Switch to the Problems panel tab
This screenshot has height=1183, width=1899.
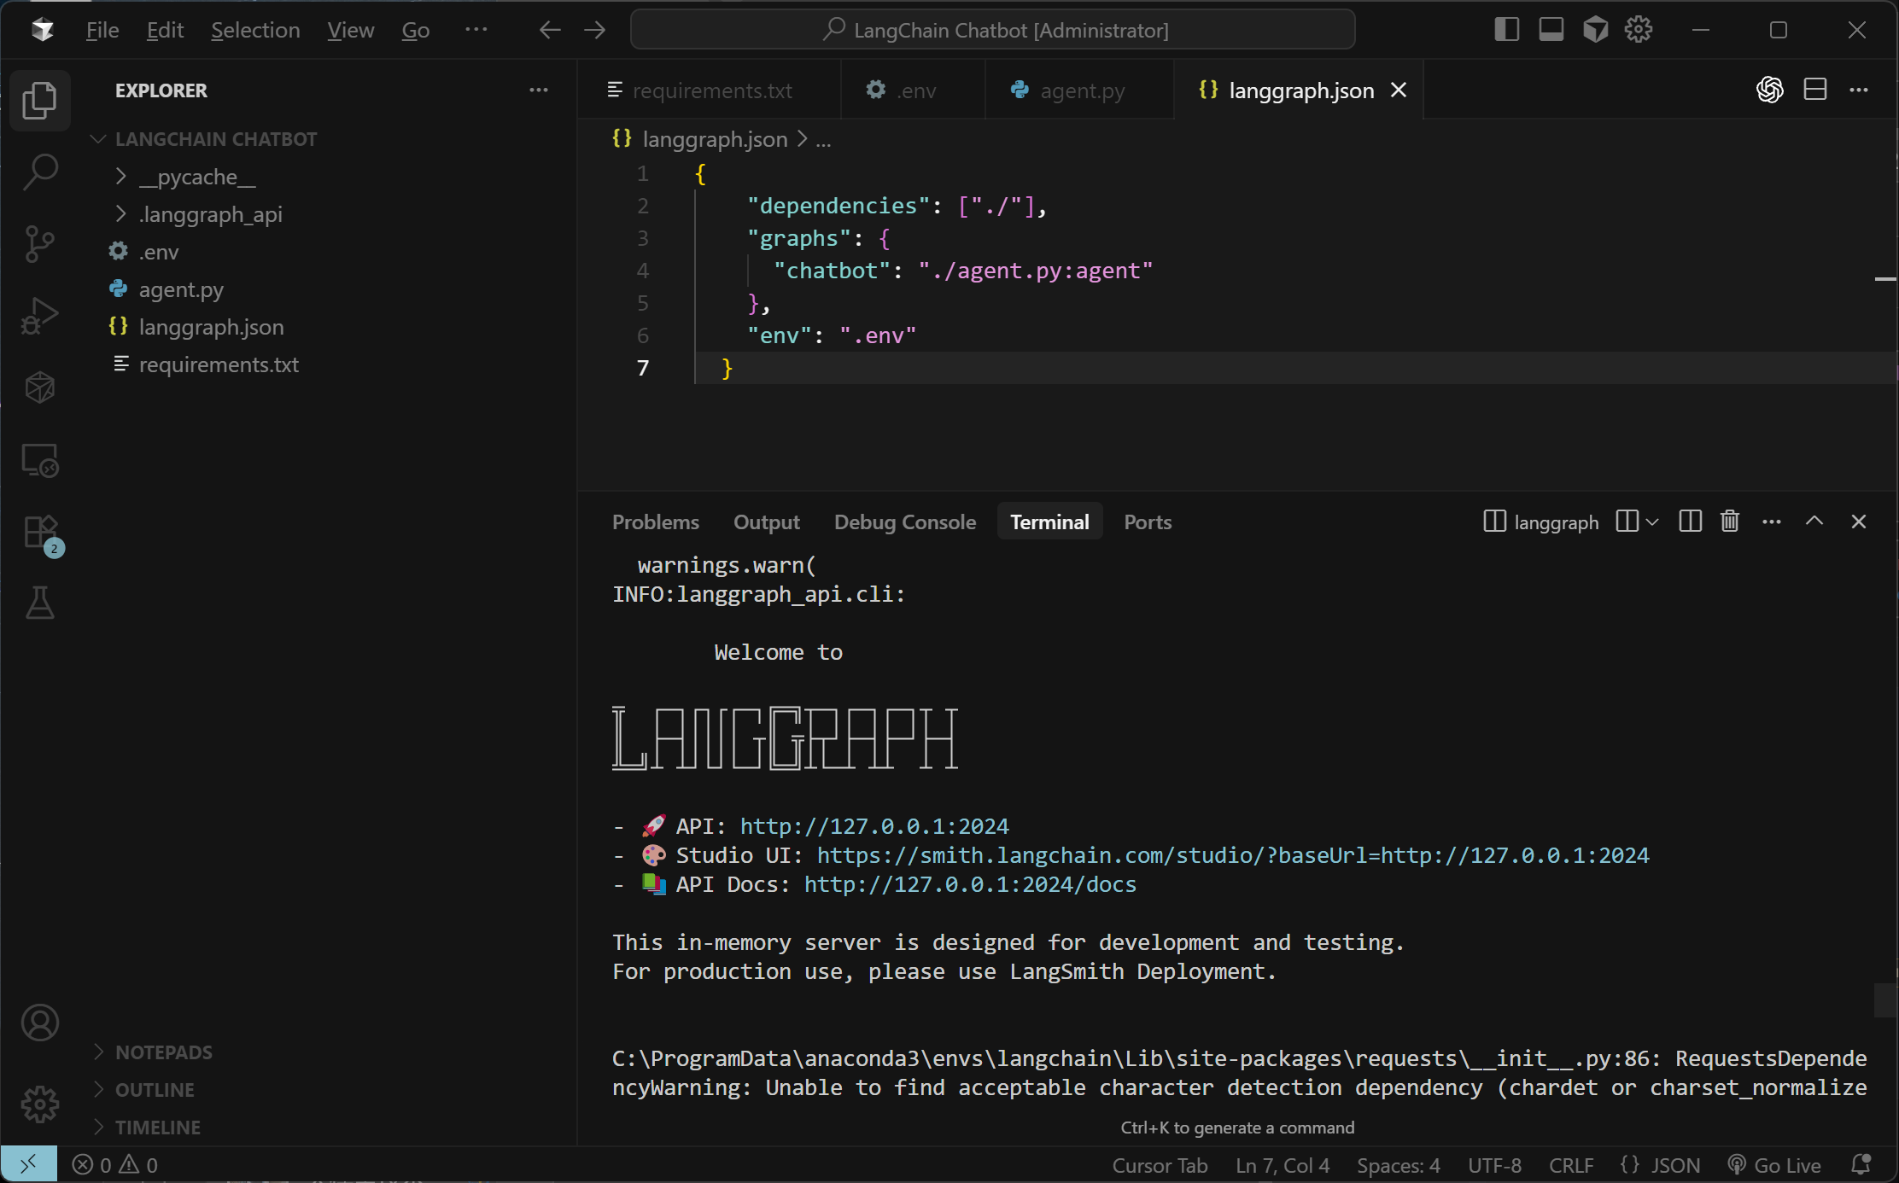point(656,522)
